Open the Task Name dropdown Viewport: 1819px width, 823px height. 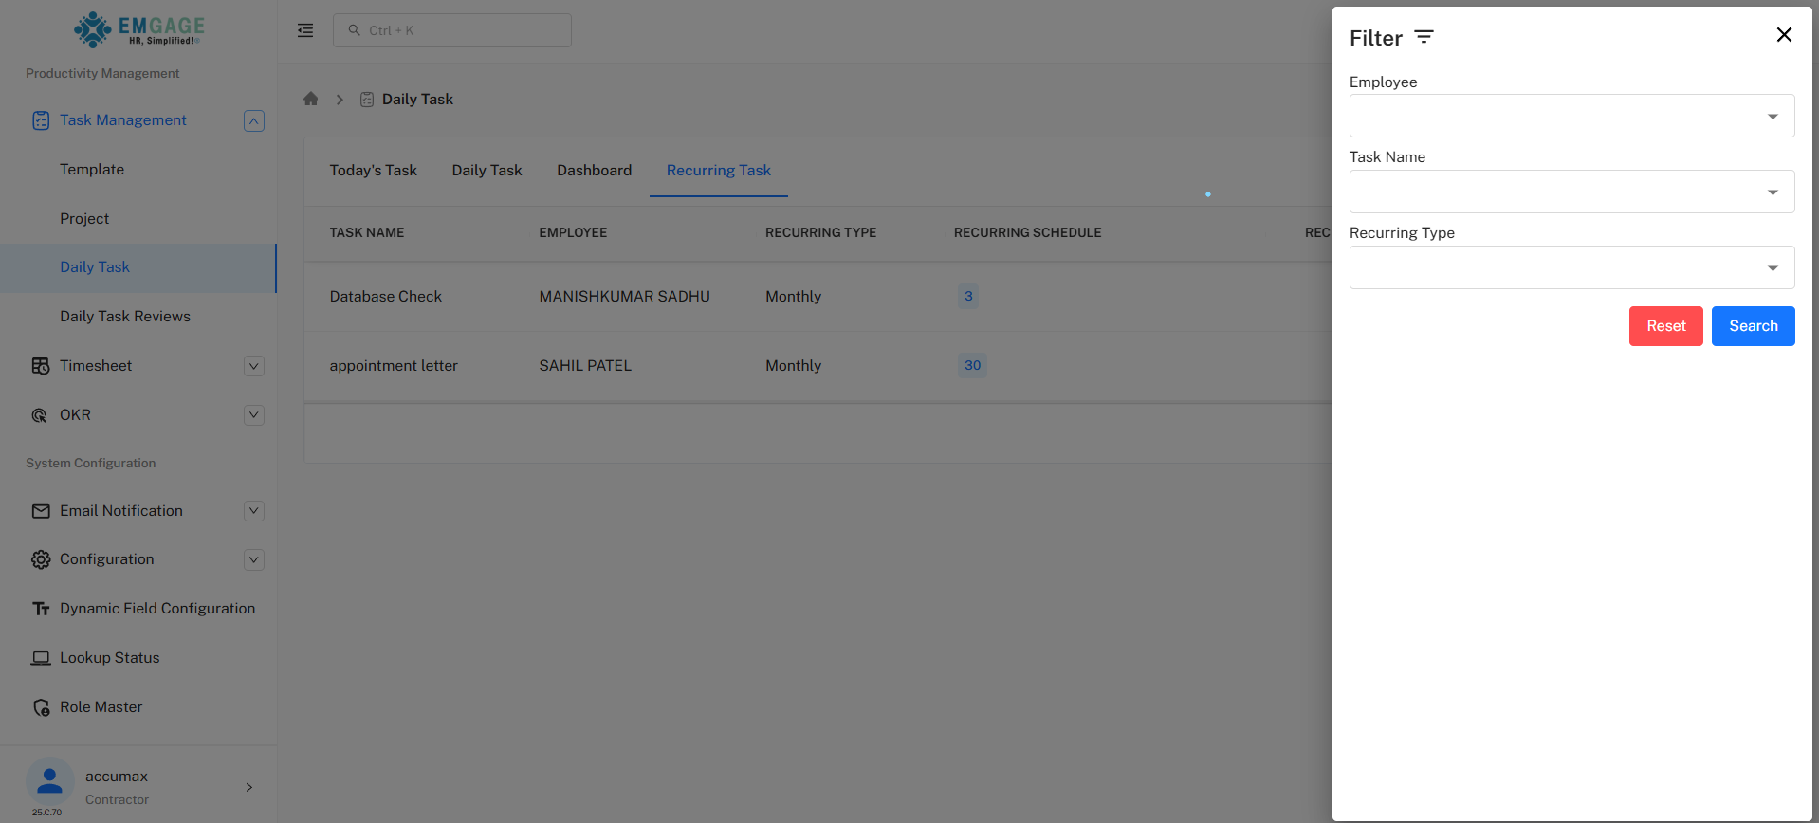pyautogui.click(x=1571, y=192)
